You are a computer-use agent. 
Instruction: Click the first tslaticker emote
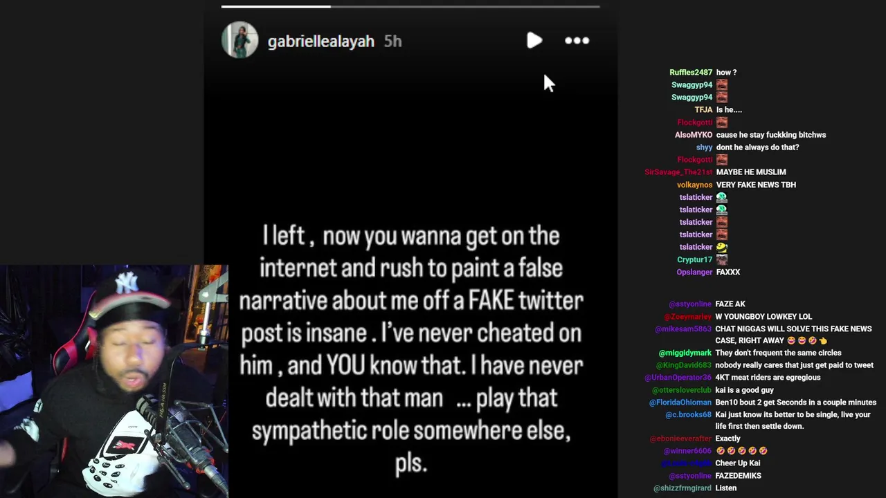[x=722, y=197]
